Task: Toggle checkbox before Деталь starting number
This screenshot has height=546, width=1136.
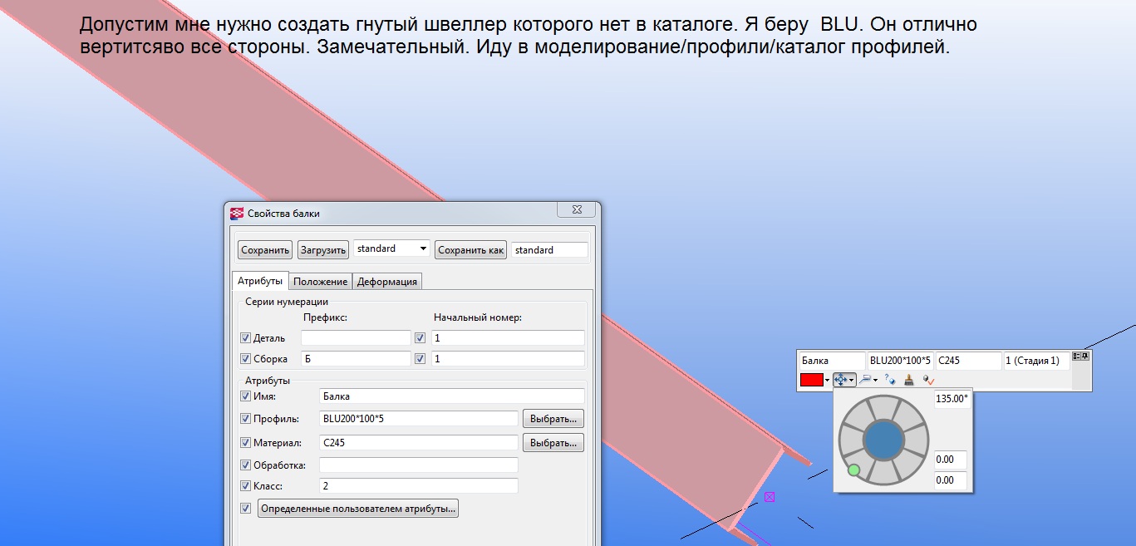Action: 420,337
